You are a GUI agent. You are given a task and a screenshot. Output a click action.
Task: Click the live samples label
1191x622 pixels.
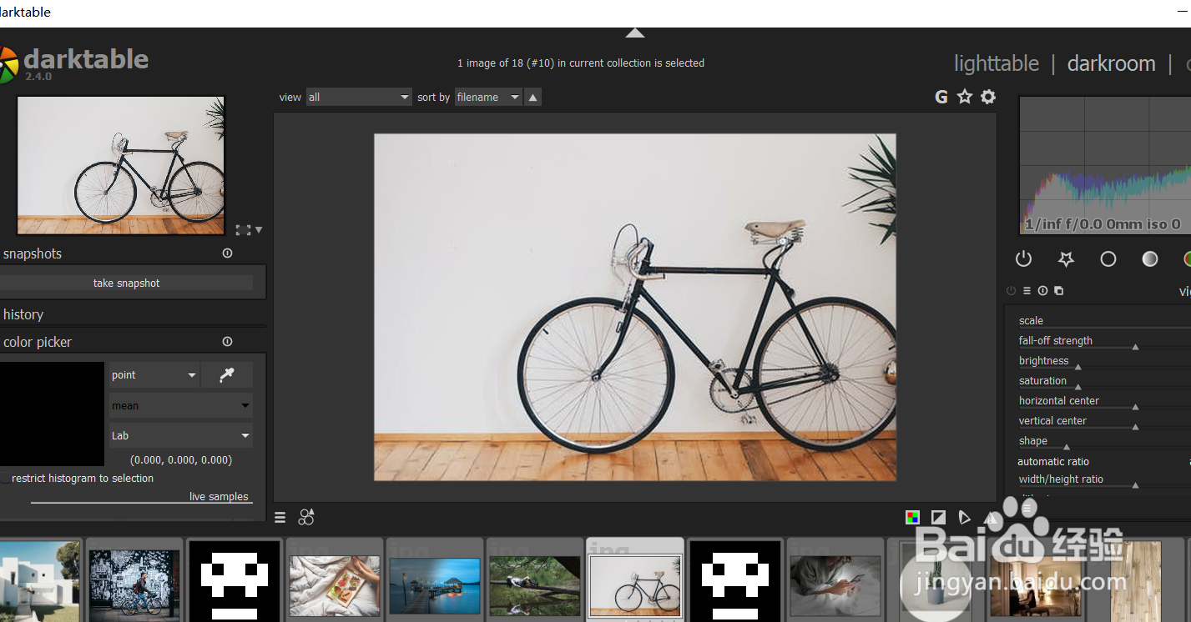[x=219, y=497]
